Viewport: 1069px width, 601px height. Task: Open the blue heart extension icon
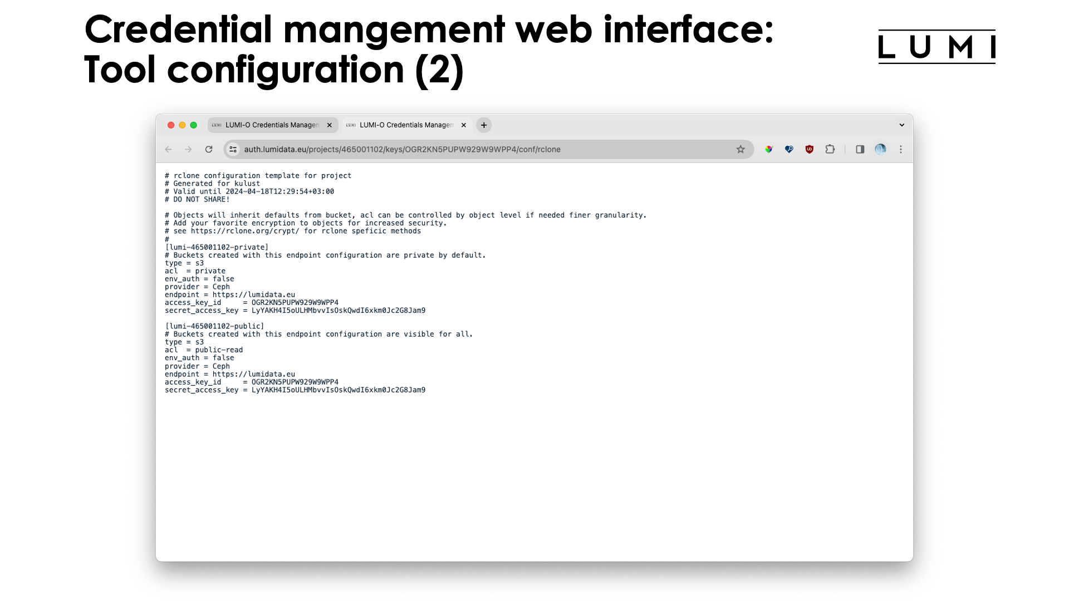[x=789, y=149]
